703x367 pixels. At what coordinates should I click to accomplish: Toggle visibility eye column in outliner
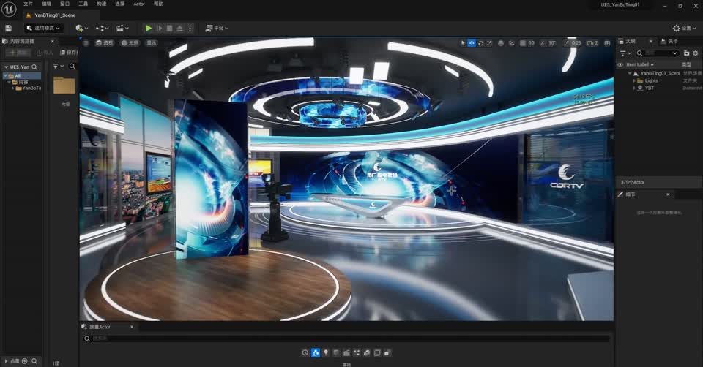point(620,64)
